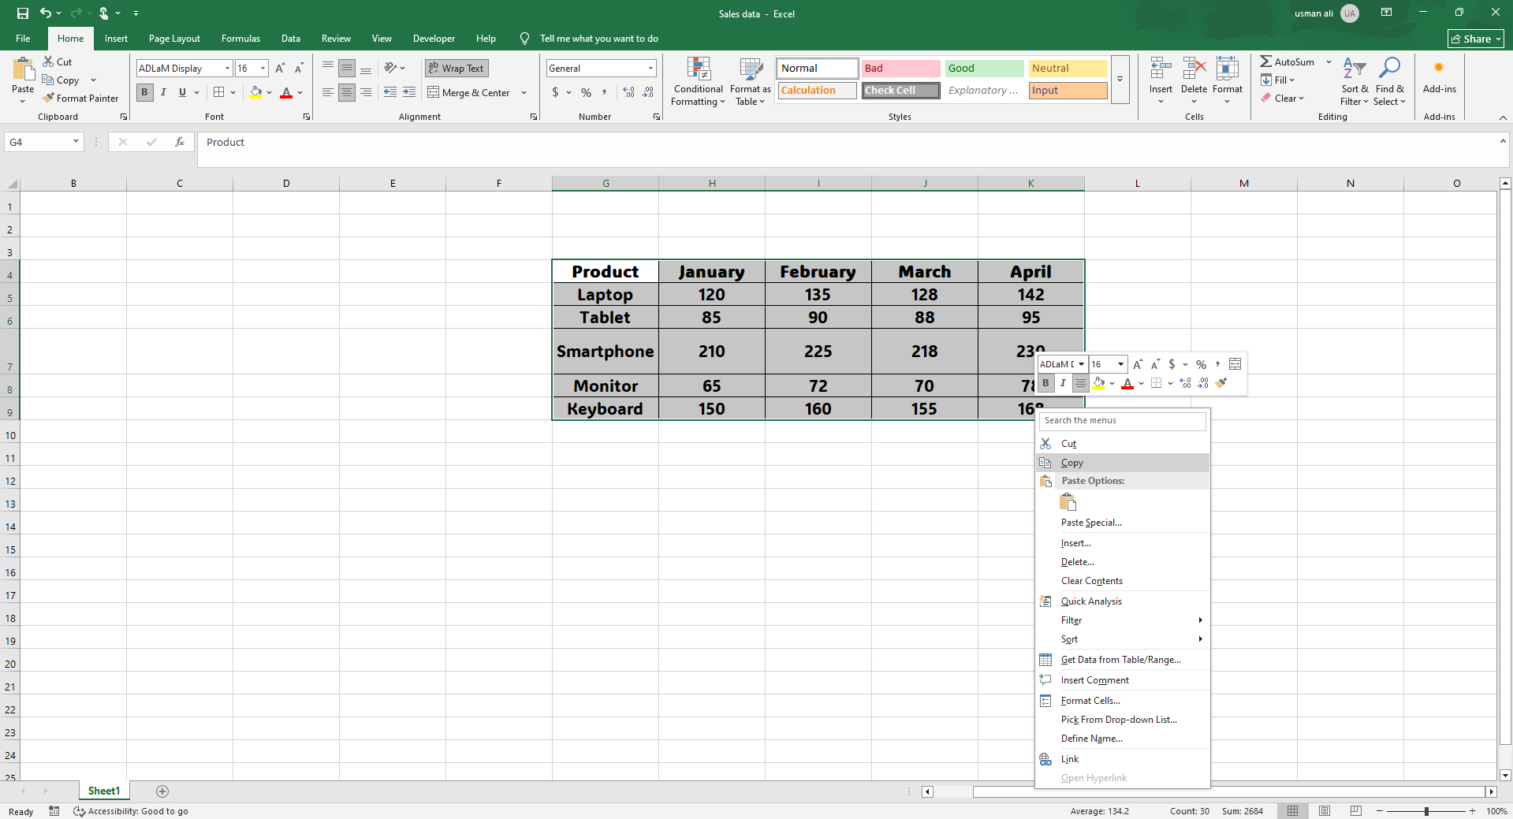Open the ribbon Borders button
Image resolution: width=1513 pixels, height=819 pixels.
(219, 92)
